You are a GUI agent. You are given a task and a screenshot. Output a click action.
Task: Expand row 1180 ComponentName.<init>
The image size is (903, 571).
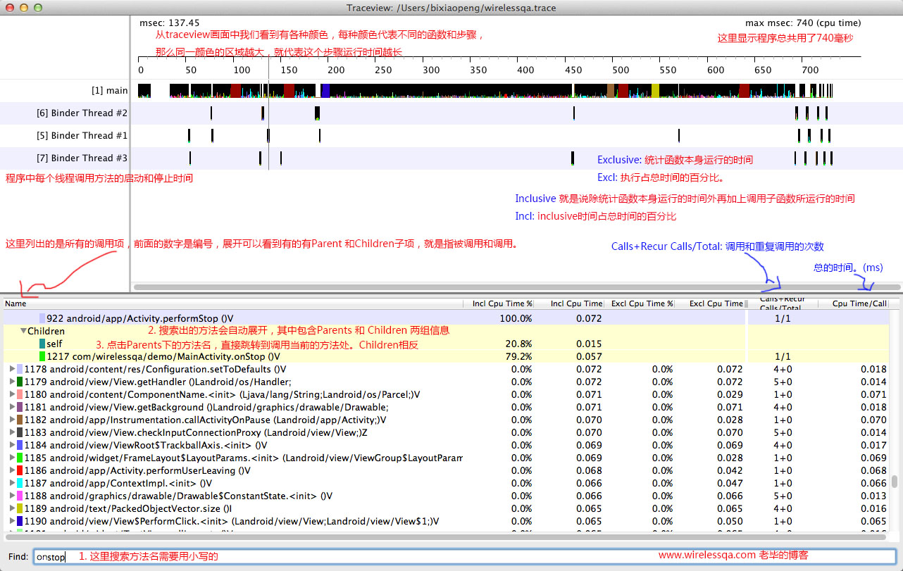[11, 394]
